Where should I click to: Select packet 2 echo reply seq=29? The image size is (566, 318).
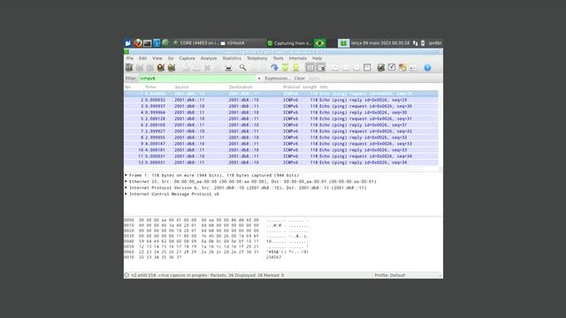281,100
